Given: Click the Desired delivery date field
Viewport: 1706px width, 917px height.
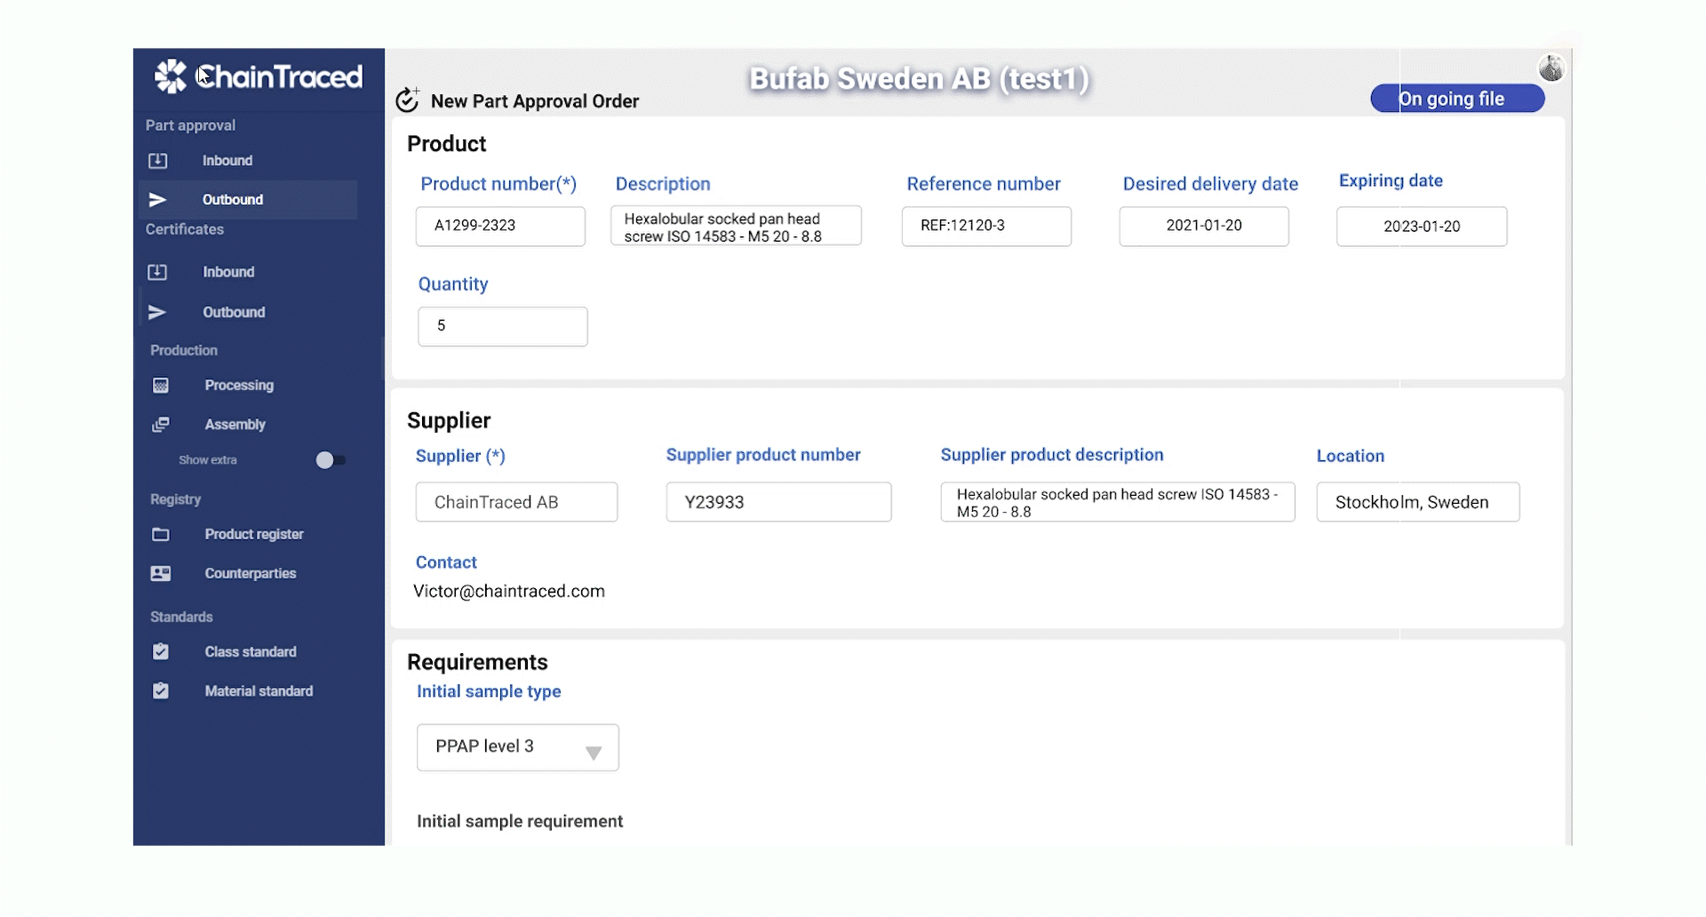Looking at the screenshot, I should 1204,226.
